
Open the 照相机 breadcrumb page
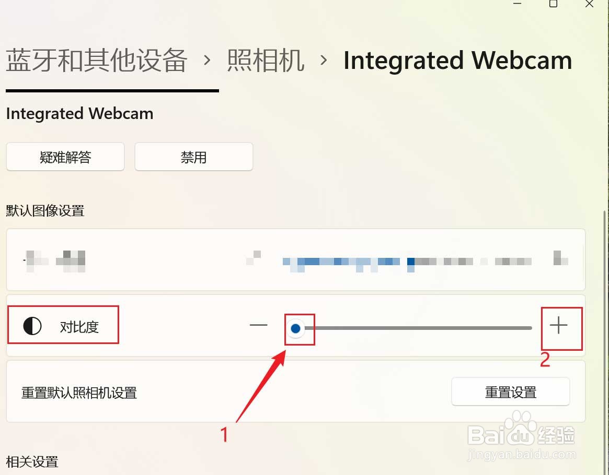click(266, 61)
